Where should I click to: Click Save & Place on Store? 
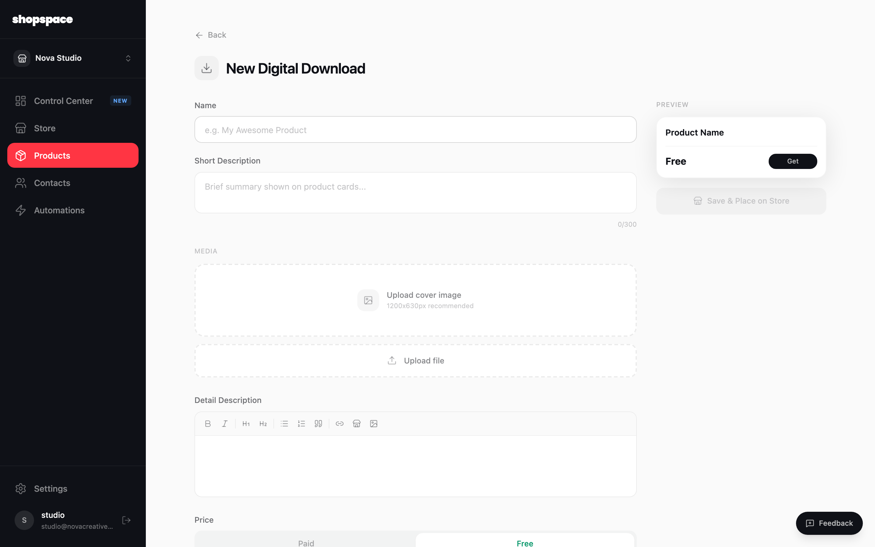click(x=741, y=201)
